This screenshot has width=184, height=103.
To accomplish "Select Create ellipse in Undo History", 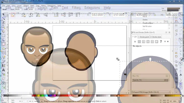I will tap(148, 23).
